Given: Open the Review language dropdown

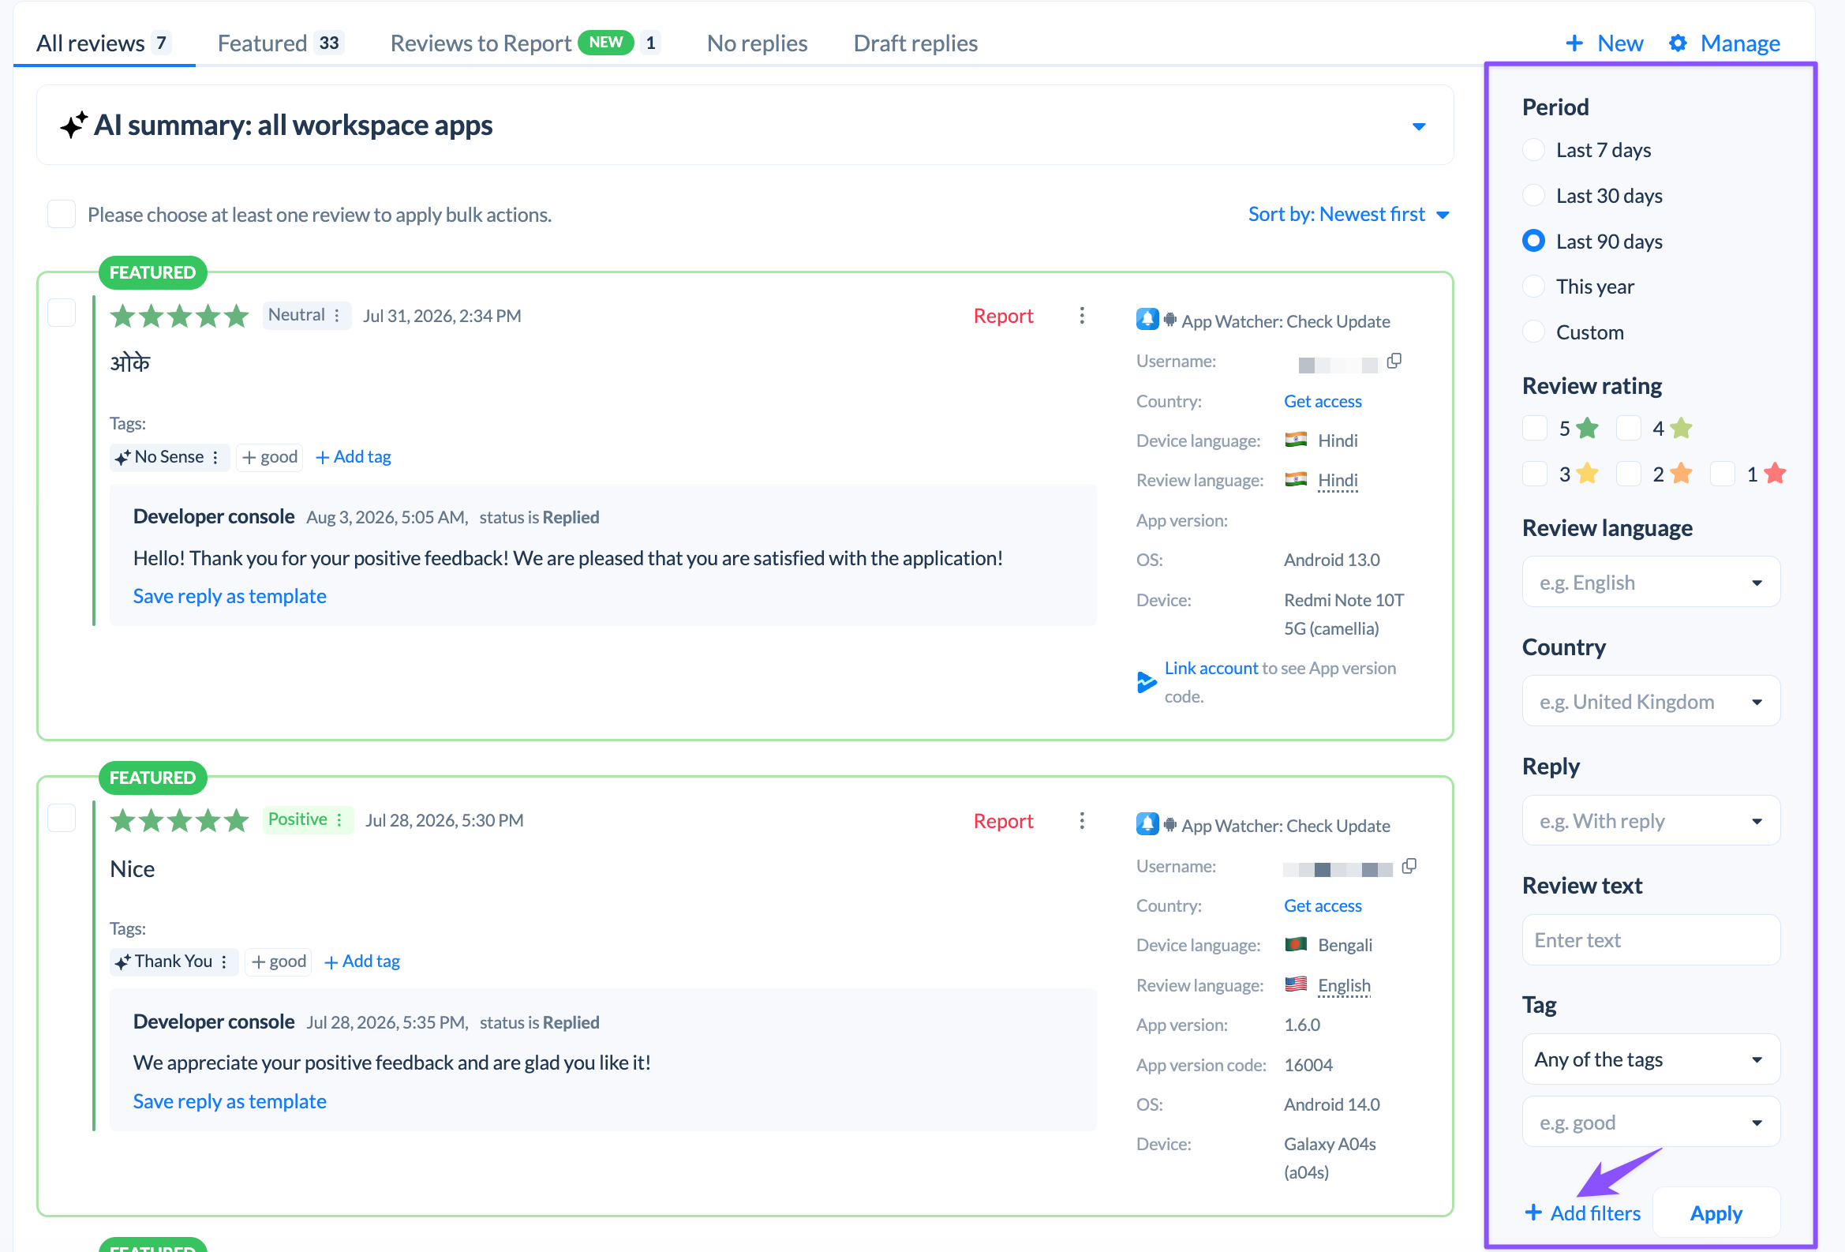Looking at the screenshot, I should point(1651,583).
